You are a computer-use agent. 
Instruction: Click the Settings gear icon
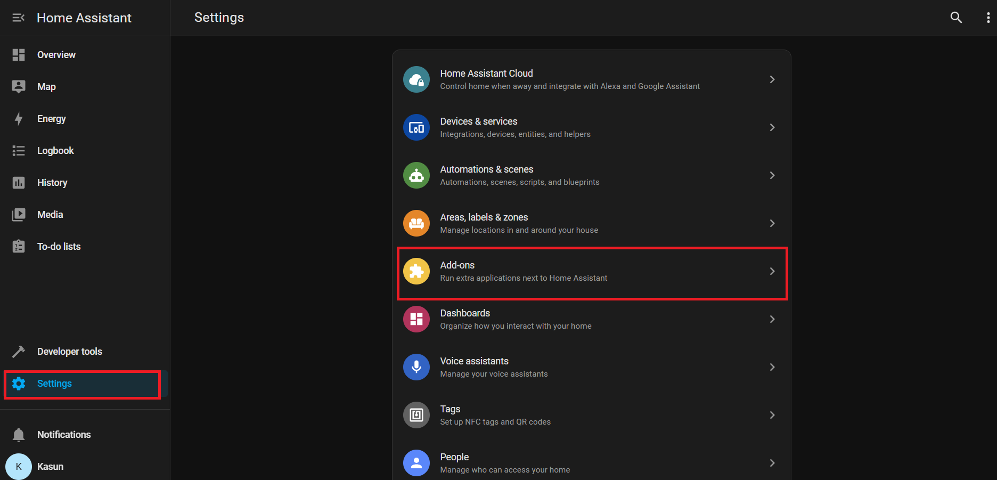tap(19, 384)
